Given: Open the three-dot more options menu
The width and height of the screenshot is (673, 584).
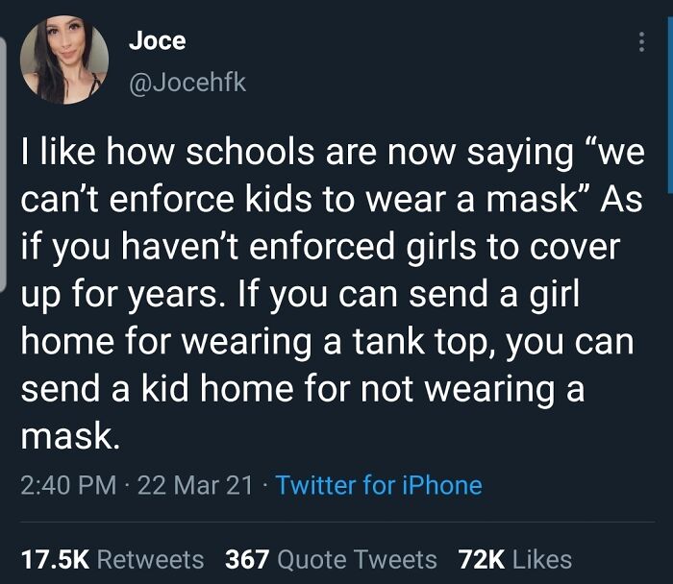Looking at the screenshot, I should (641, 42).
